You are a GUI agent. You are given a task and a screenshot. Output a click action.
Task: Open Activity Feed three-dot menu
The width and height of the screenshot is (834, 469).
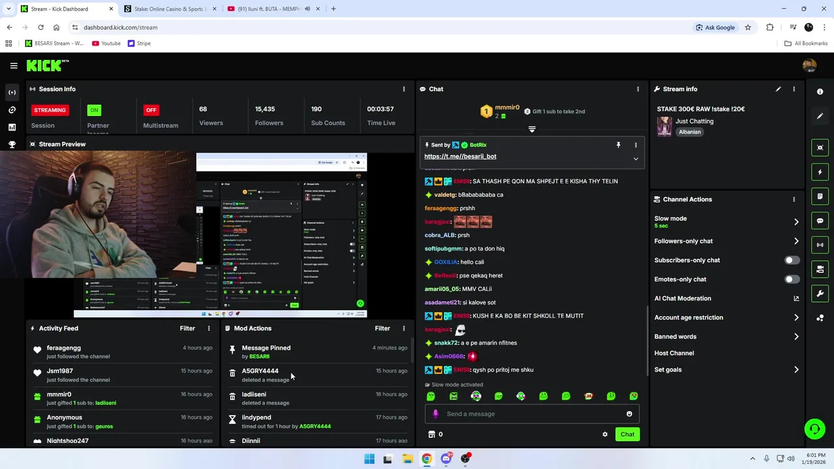(x=208, y=328)
